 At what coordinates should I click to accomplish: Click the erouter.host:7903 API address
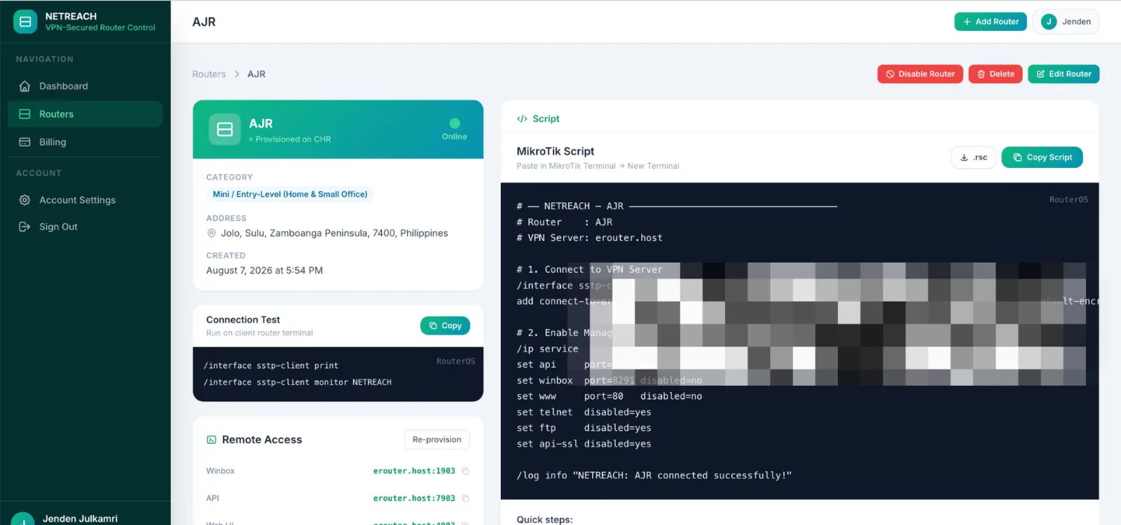click(414, 498)
